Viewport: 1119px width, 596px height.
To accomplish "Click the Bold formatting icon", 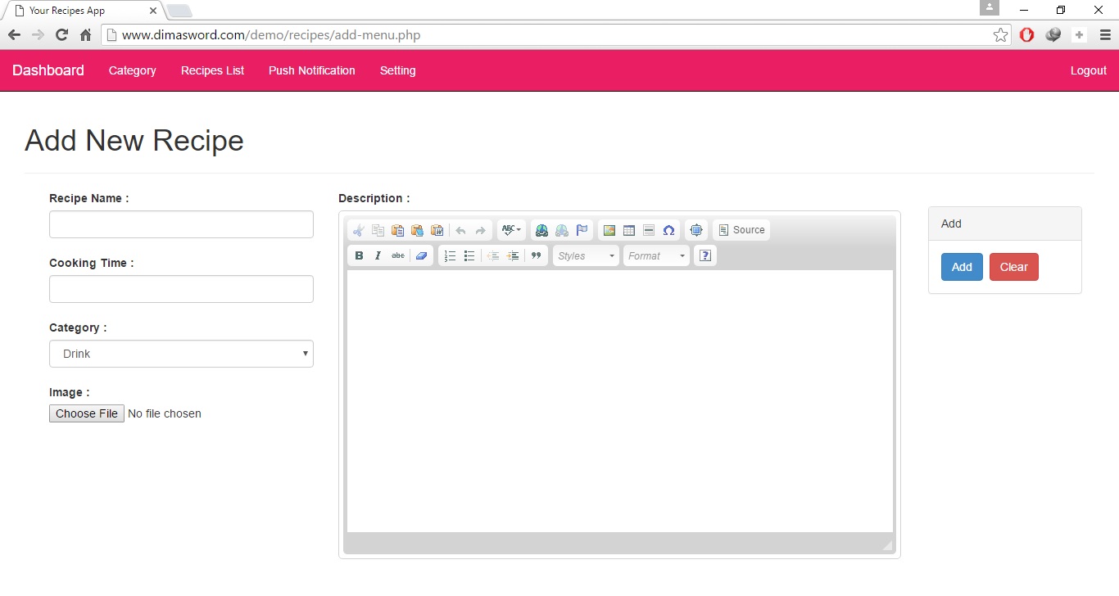I will point(359,255).
